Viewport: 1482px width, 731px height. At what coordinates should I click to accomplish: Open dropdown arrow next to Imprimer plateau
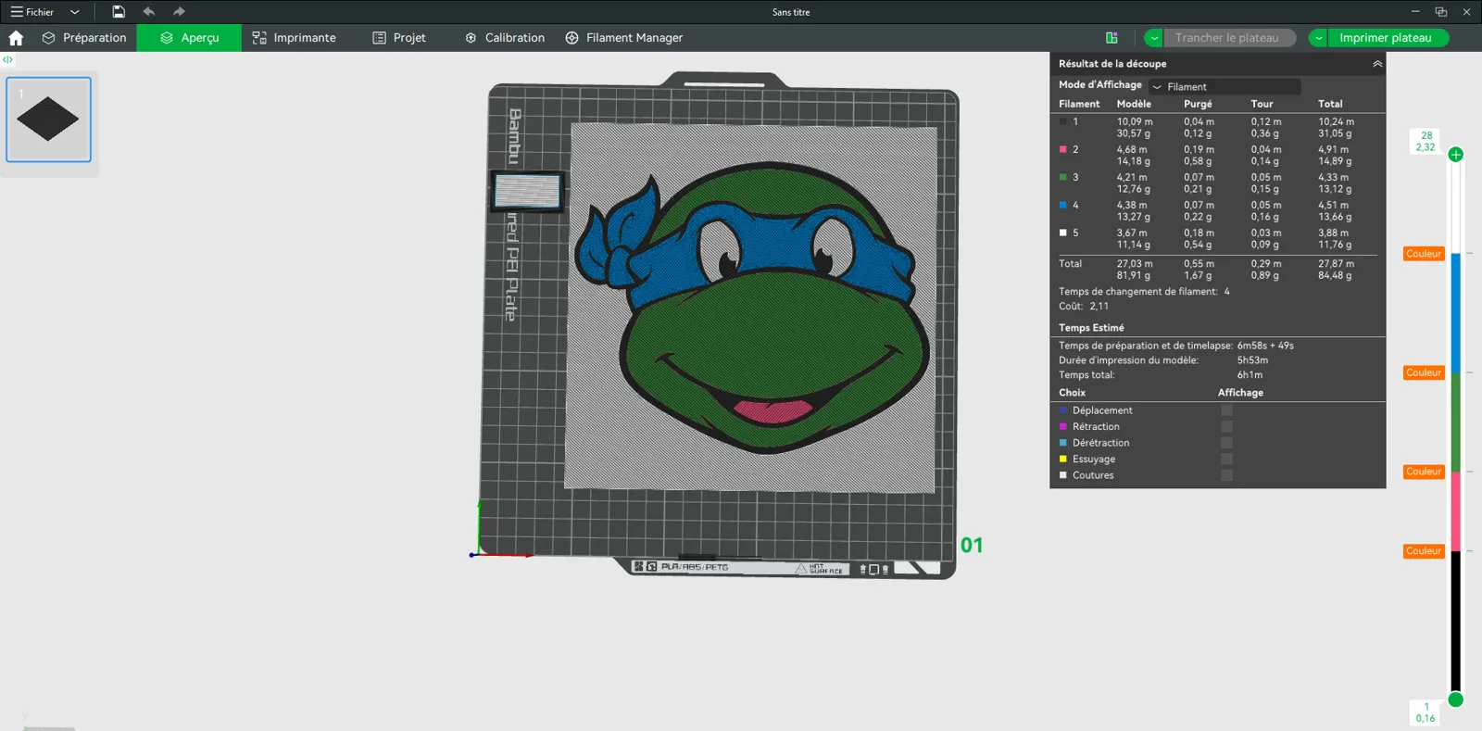[x=1318, y=38]
